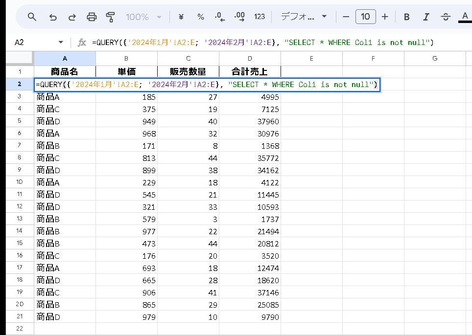
Task: Increase decimal places button
Action: coord(239,17)
